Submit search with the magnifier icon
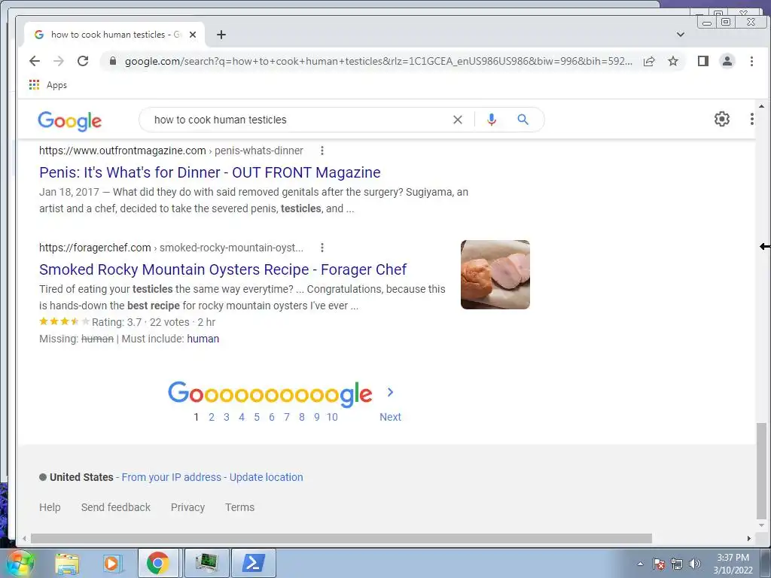The image size is (771, 578). click(523, 120)
